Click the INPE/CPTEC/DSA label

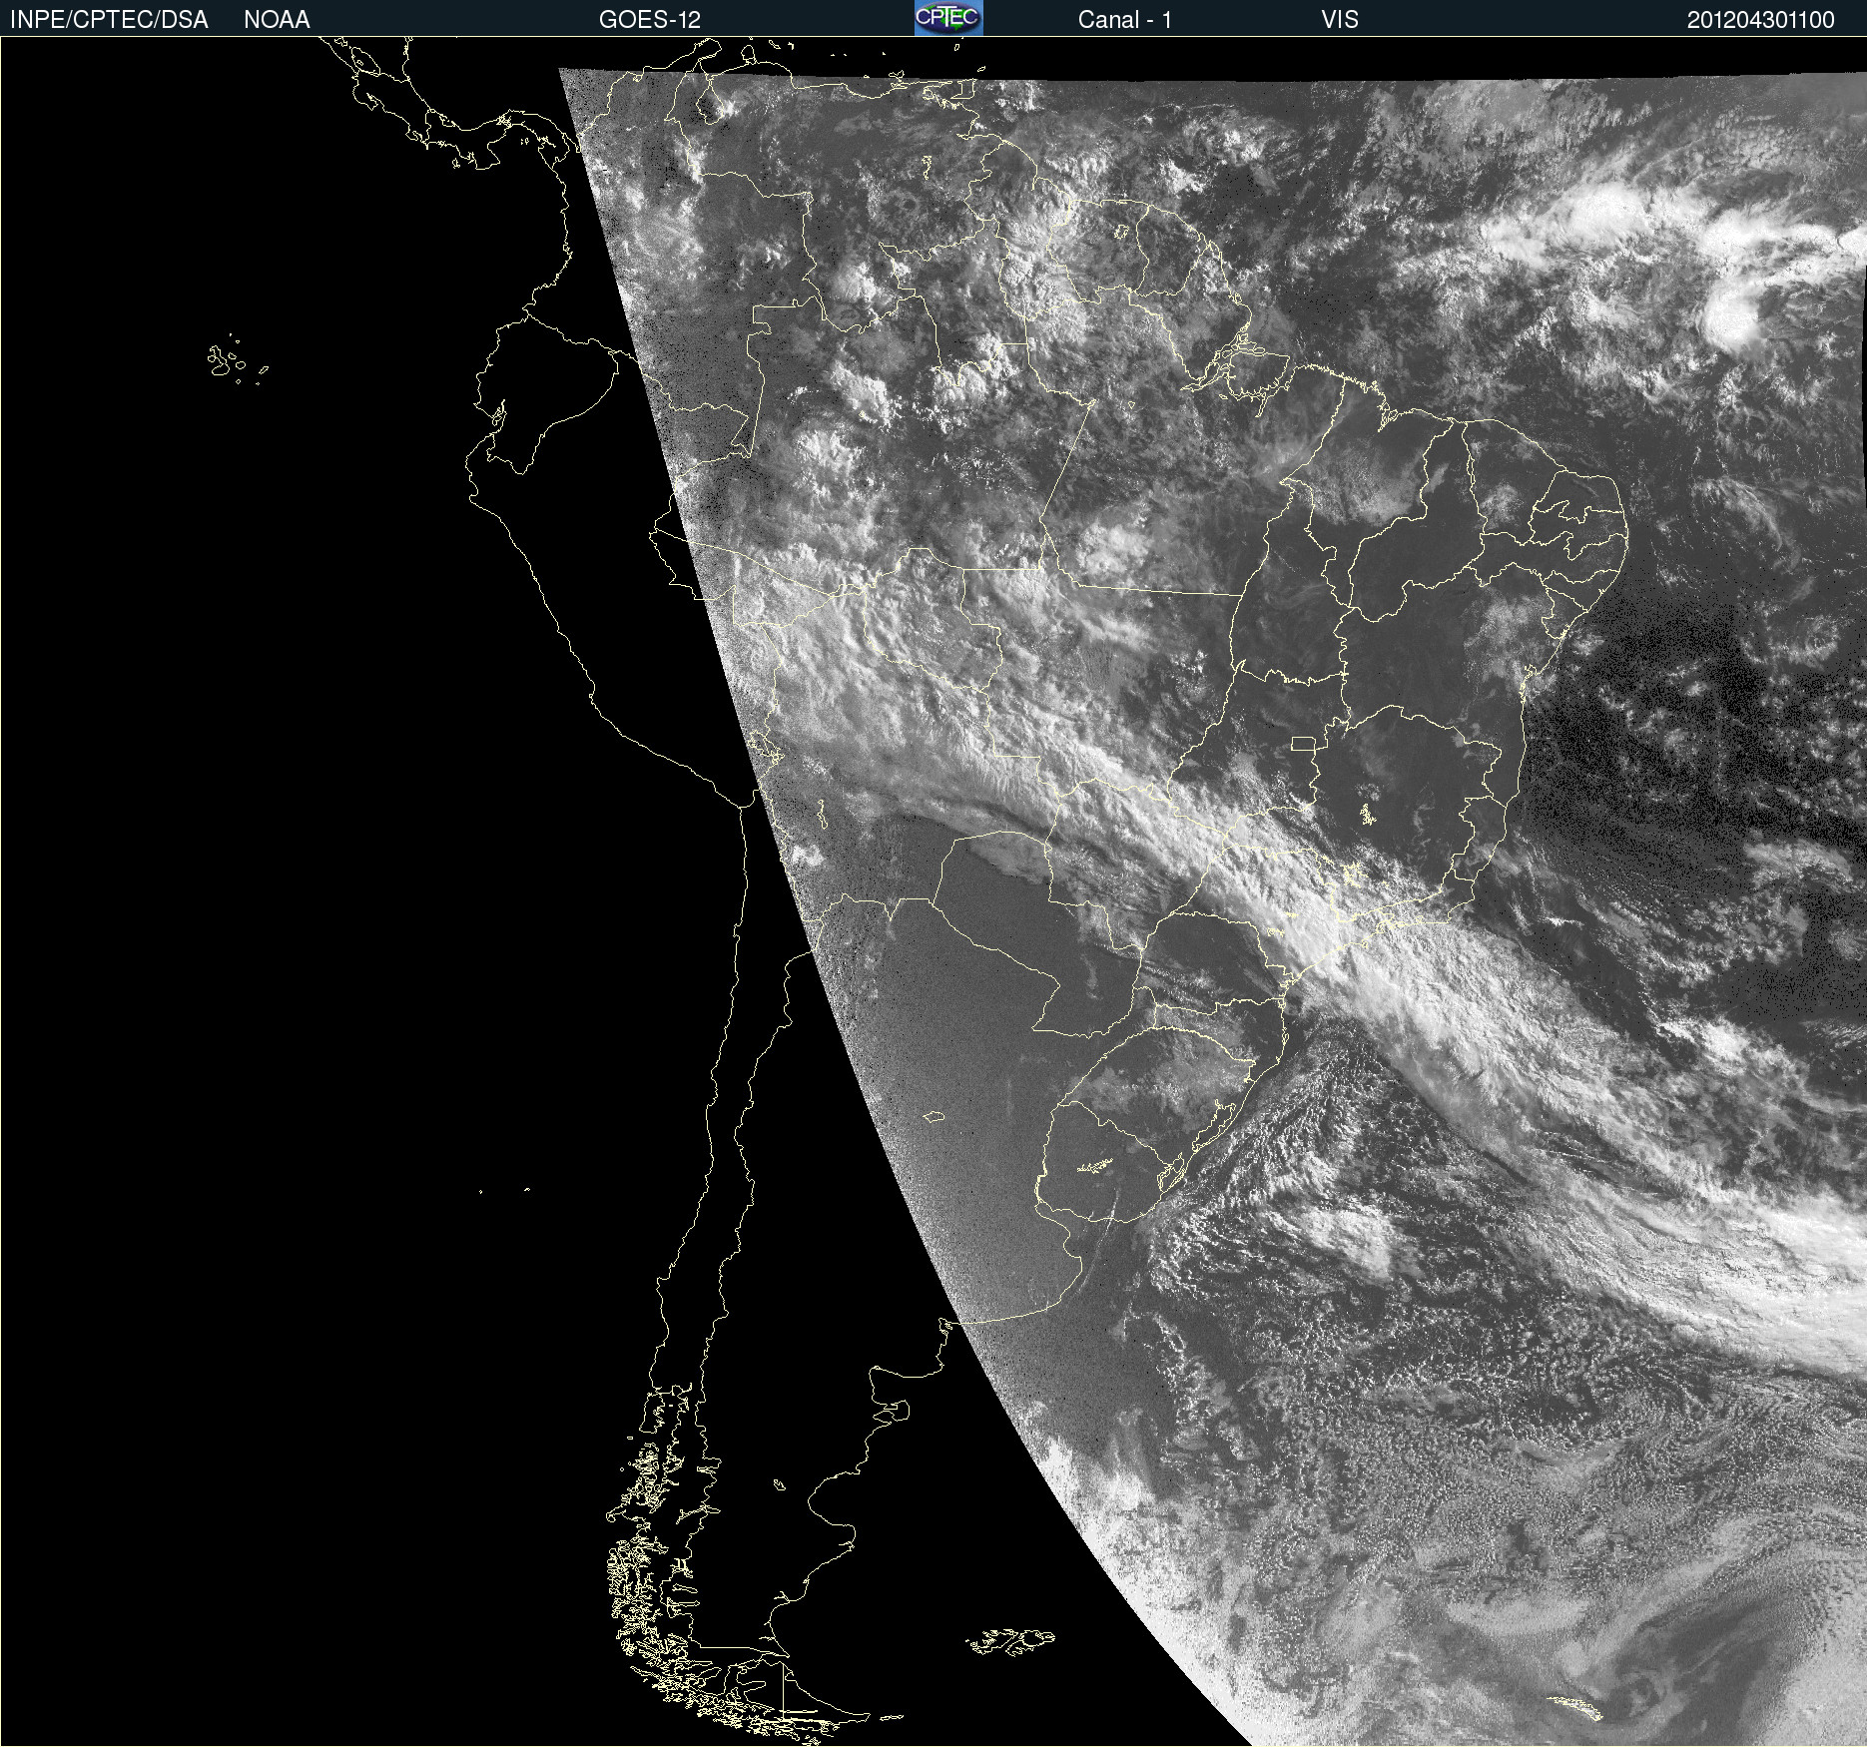[x=109, y=20]
